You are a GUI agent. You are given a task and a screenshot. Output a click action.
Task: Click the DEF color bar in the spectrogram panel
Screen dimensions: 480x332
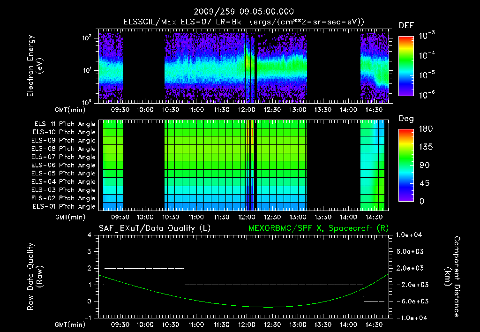click(x=406, y=66)
